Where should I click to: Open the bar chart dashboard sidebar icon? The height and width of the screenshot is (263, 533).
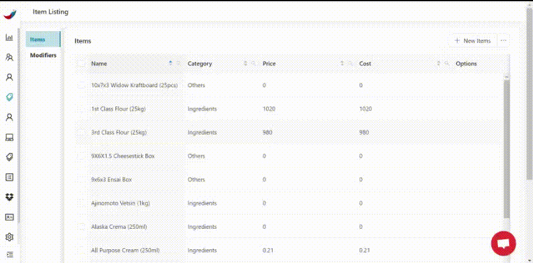(9, 37)
